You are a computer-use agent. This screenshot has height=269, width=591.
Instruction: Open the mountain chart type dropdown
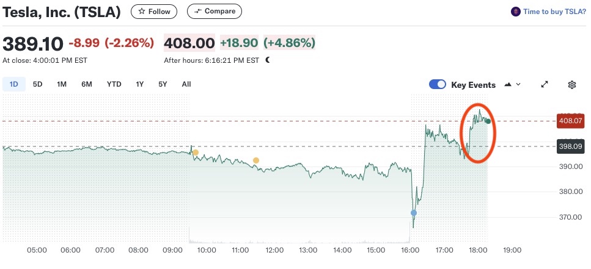click(x=512, y=85)
